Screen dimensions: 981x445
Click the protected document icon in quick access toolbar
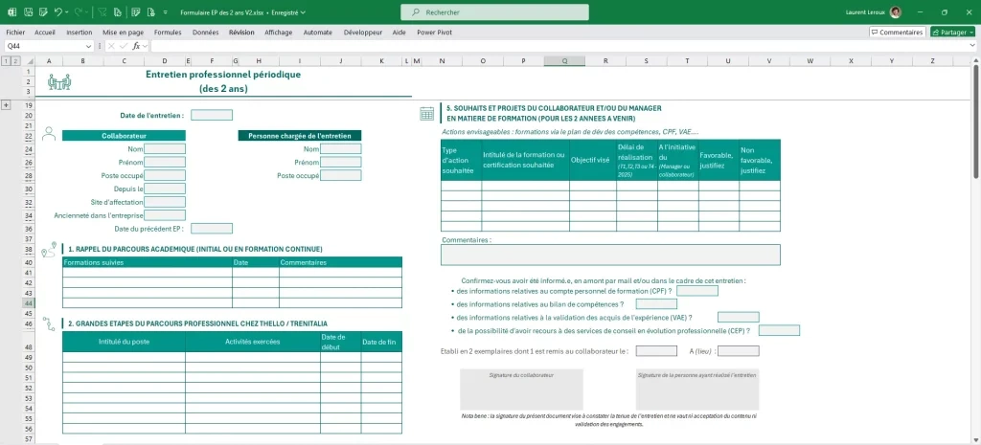[150, 11]
